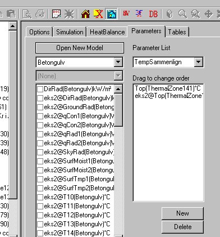Select the magnifying glass zoom icon
The height and width of the screenshot is (237, 220).
coord(182,14)
